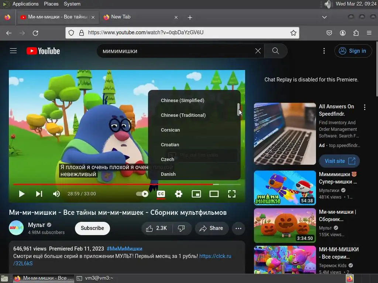Open Pocket save icon in toolbar
378x283 pixels.
pyautogui.click(x=329, y=33)
